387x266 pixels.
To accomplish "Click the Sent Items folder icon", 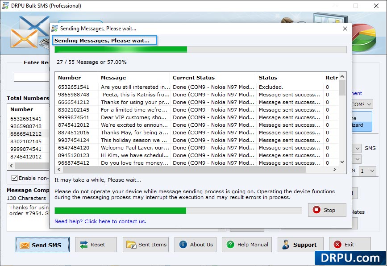I will pos(131,245).
